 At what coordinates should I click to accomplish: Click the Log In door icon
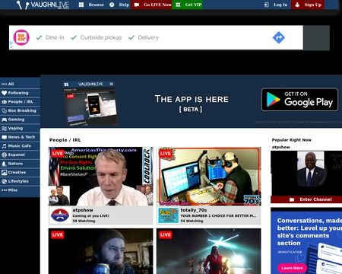click(266, 5)
